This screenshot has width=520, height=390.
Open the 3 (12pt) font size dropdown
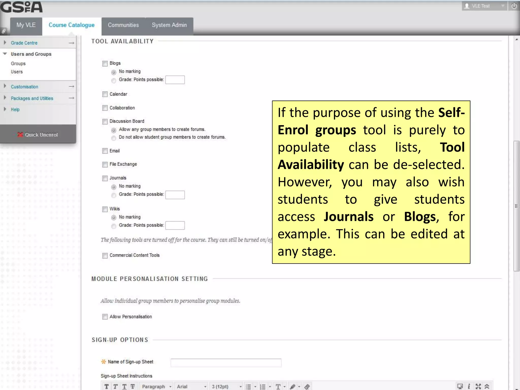tap(226, 386)
